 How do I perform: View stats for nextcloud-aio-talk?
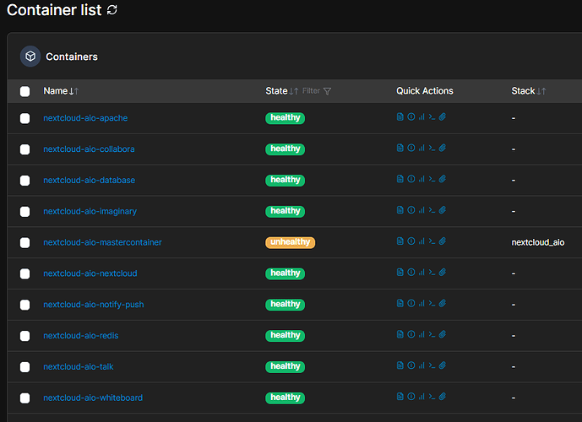pyautogui.click(x=421, y=366)
